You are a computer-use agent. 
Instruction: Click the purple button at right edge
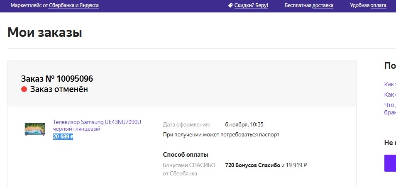pyautogui.click(x=390, y=163)
